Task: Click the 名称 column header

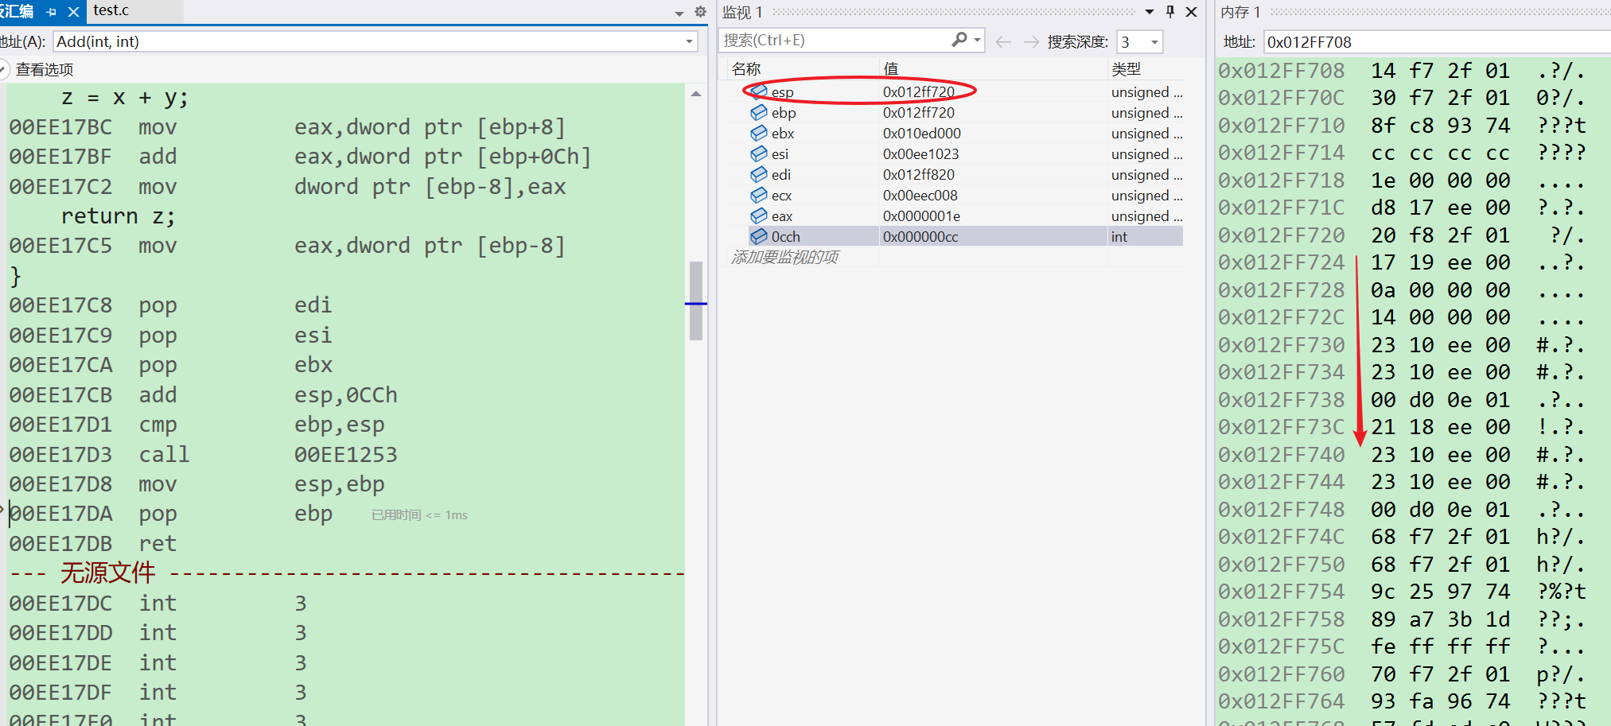Action: click(746, 69)
